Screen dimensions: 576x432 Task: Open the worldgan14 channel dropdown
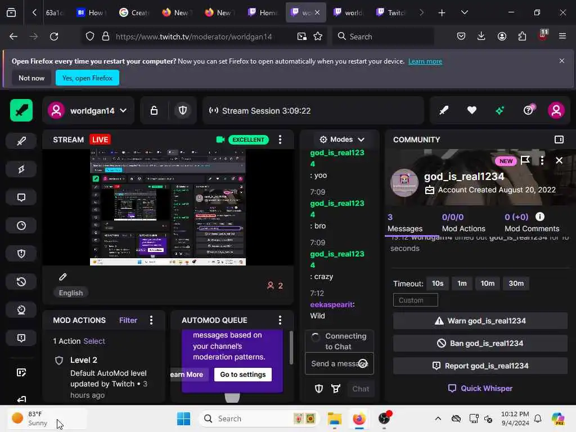coord(88,111)
